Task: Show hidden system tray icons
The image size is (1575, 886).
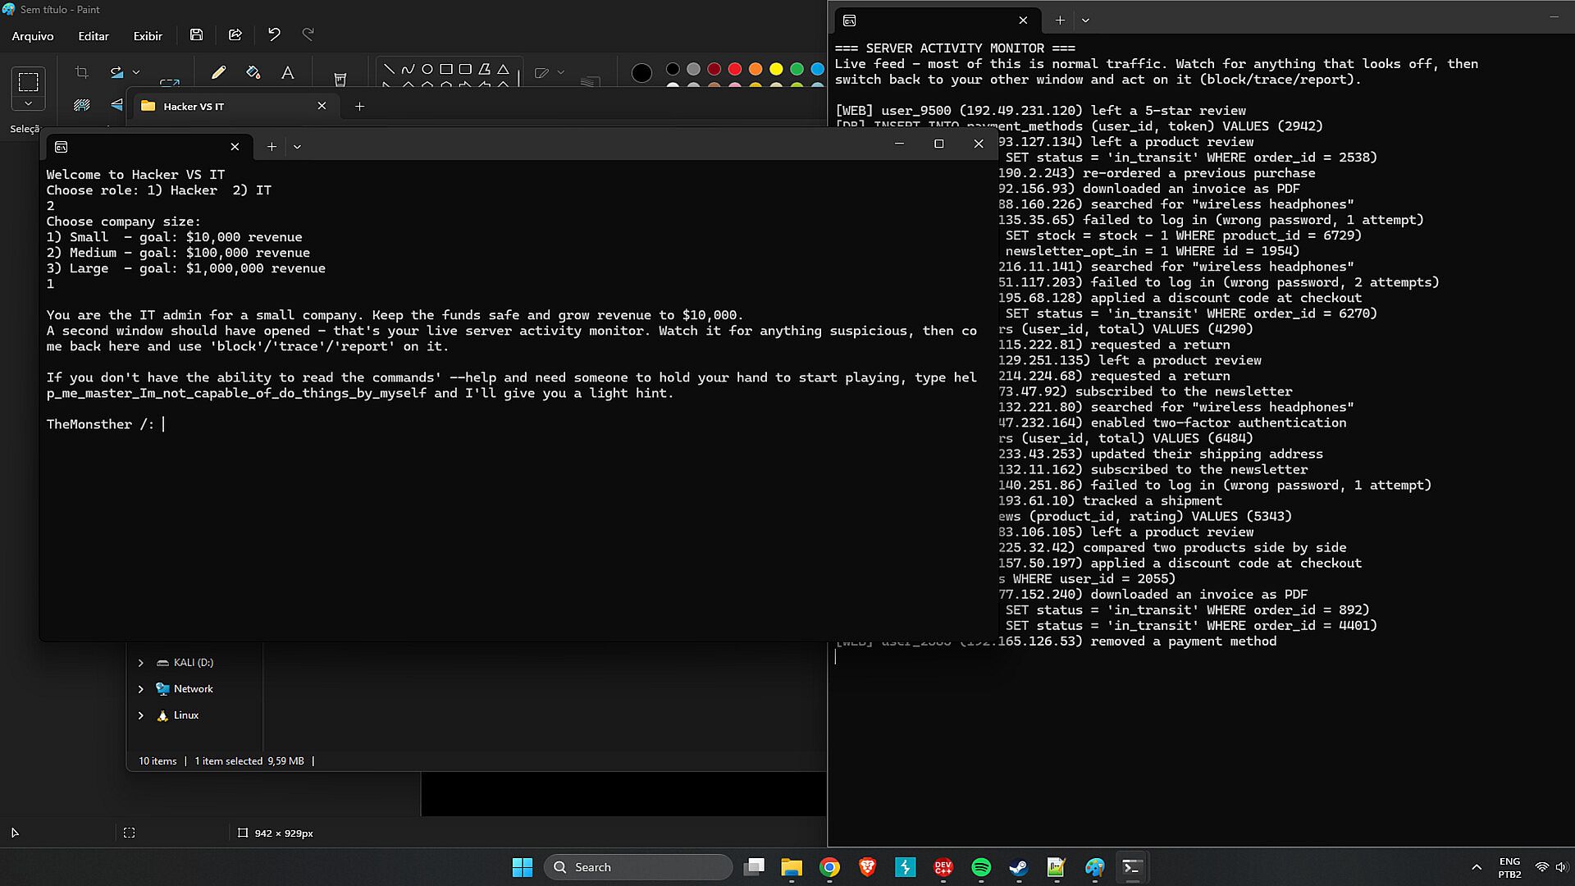Action: [1477, 867]
